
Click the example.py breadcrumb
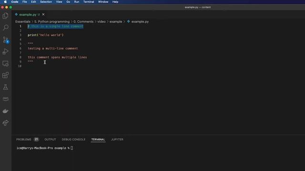(x=140, y=21)
